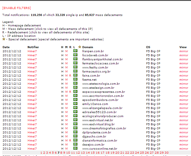Click the flag icon in the faeme.net row

click(x=75, y=79)
